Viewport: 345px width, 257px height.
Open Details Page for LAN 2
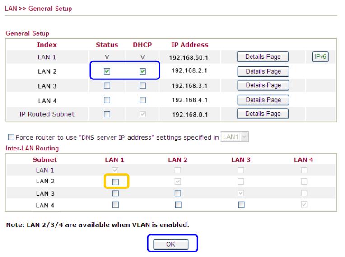[262, 71]
